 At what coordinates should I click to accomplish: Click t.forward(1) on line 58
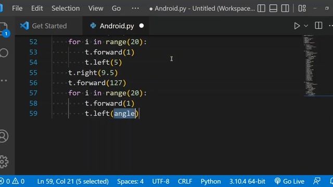110,103
